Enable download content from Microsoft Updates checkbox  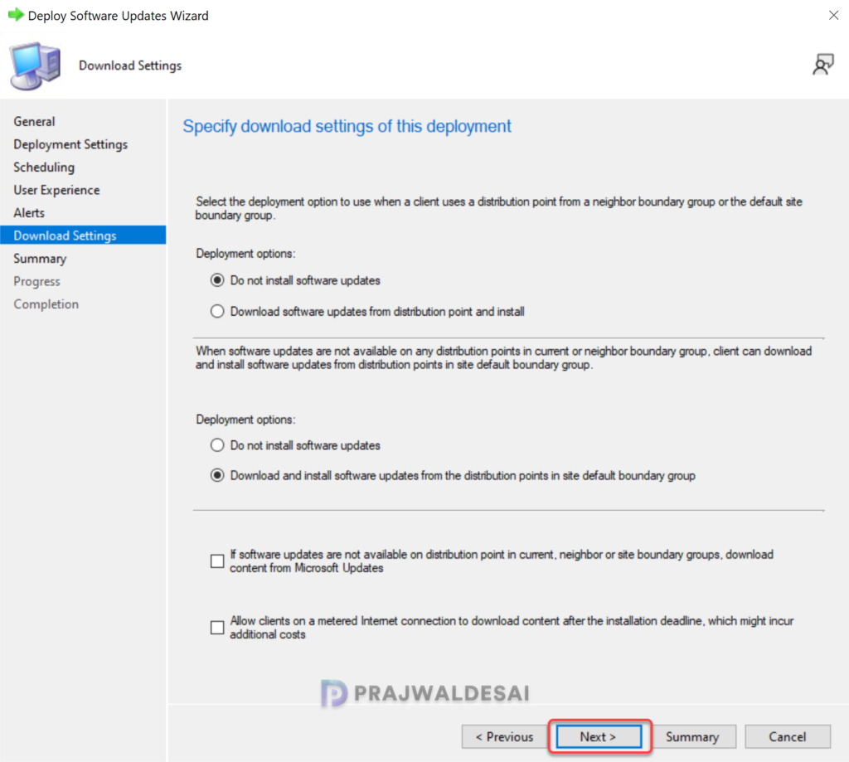[x=217, y=561]
